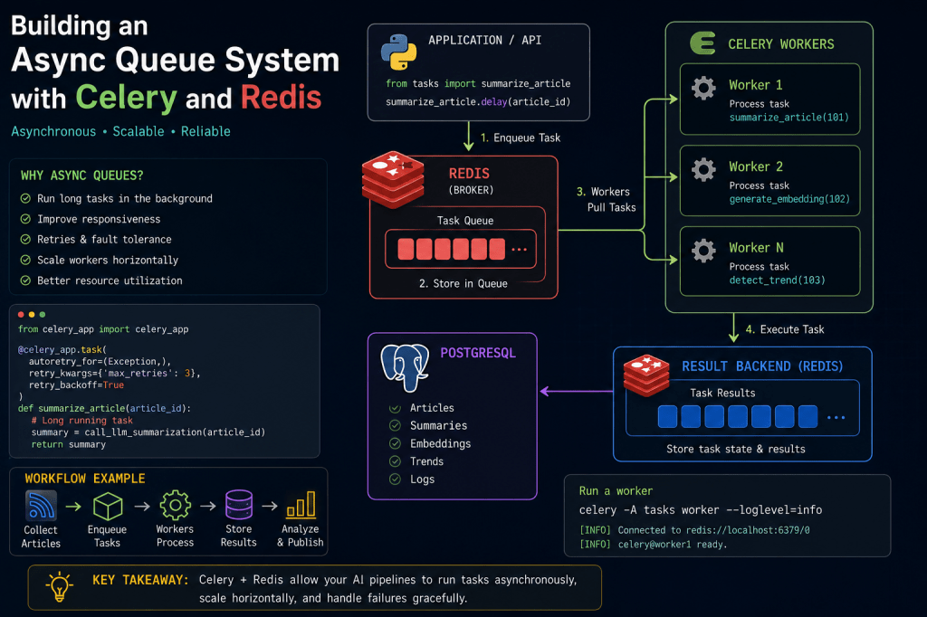Viewport: 927px width, 617px height.
Task: Click the green cube icon above Enqueue Tasks
Action: click(x=108, y=506)
